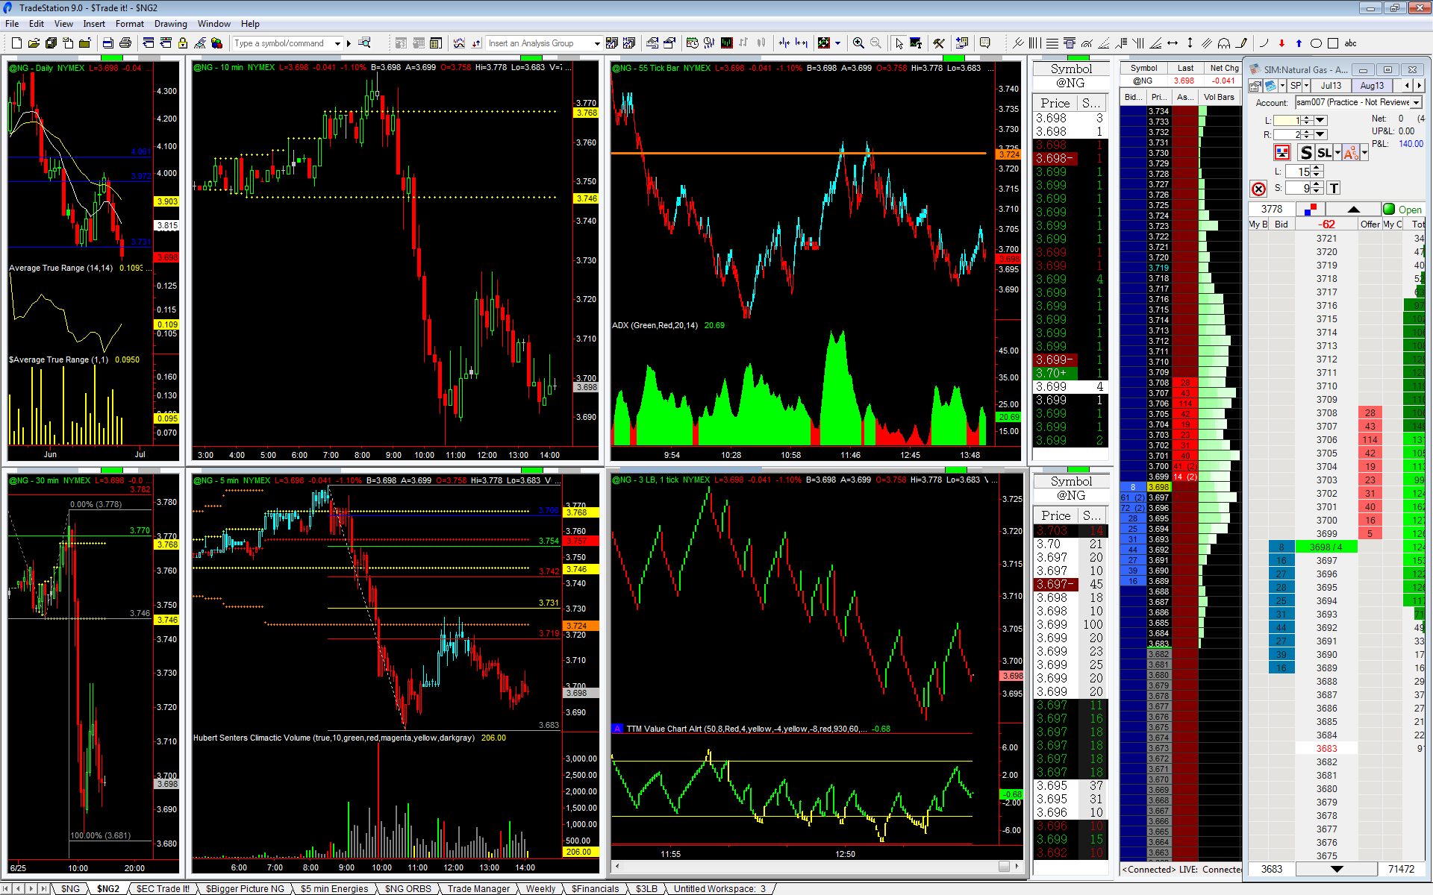Viewport: 1433px width, 895px height.
Task: Open the Insert an Analysis Group dropdown
Action: pyautogui.click(x=596, y=43)
